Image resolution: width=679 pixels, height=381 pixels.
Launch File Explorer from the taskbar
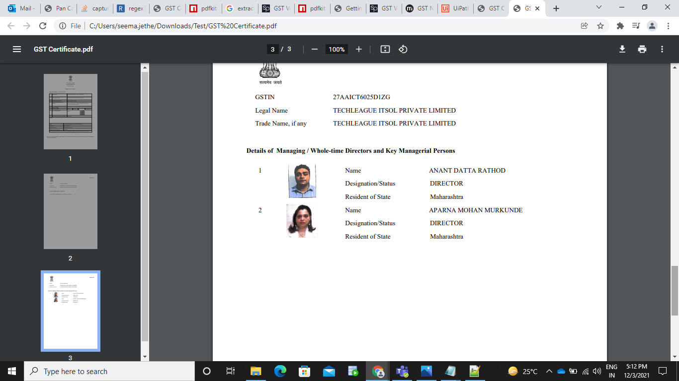click(256, 371)
